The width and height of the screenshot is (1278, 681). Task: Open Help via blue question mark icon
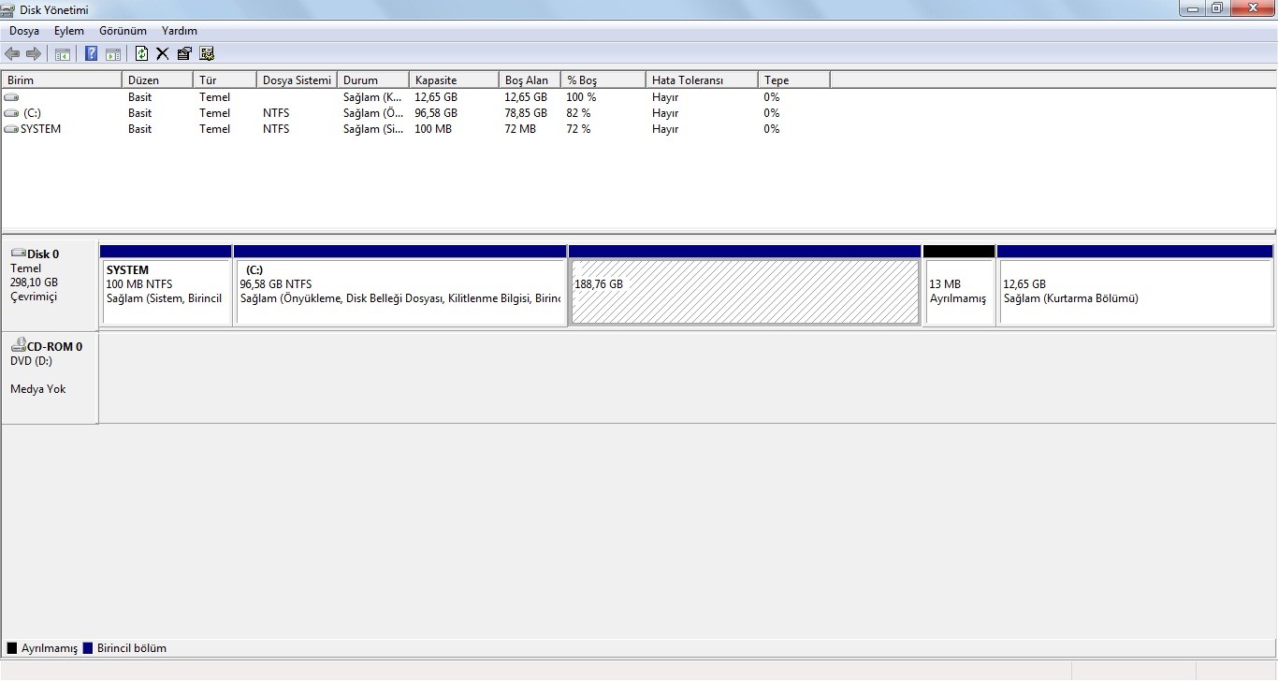pyautogui.click(x=91, y=54)
